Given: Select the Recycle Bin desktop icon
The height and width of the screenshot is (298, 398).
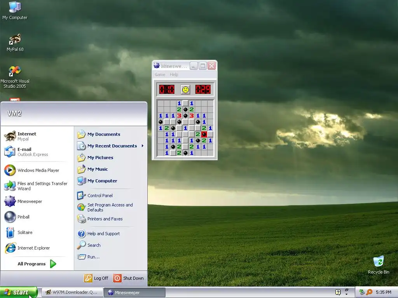Looking at the screenshot, I should pos(379,265).
